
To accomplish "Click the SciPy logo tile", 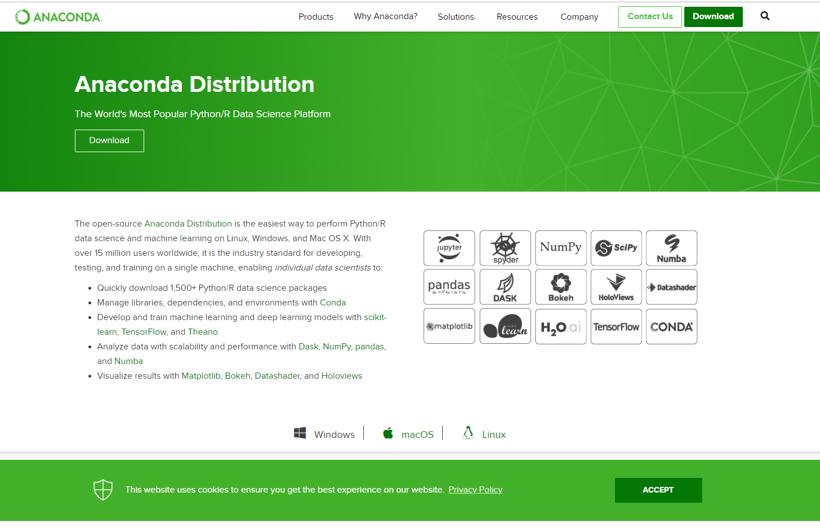I will pyautogui.click(x=616, y=248).
